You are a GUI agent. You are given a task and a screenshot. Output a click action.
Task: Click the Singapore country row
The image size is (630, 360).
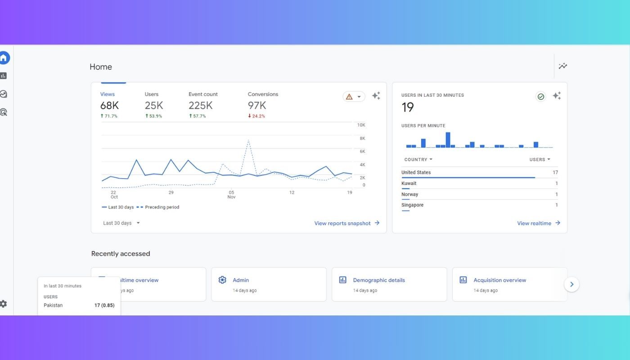click(480, 205)
